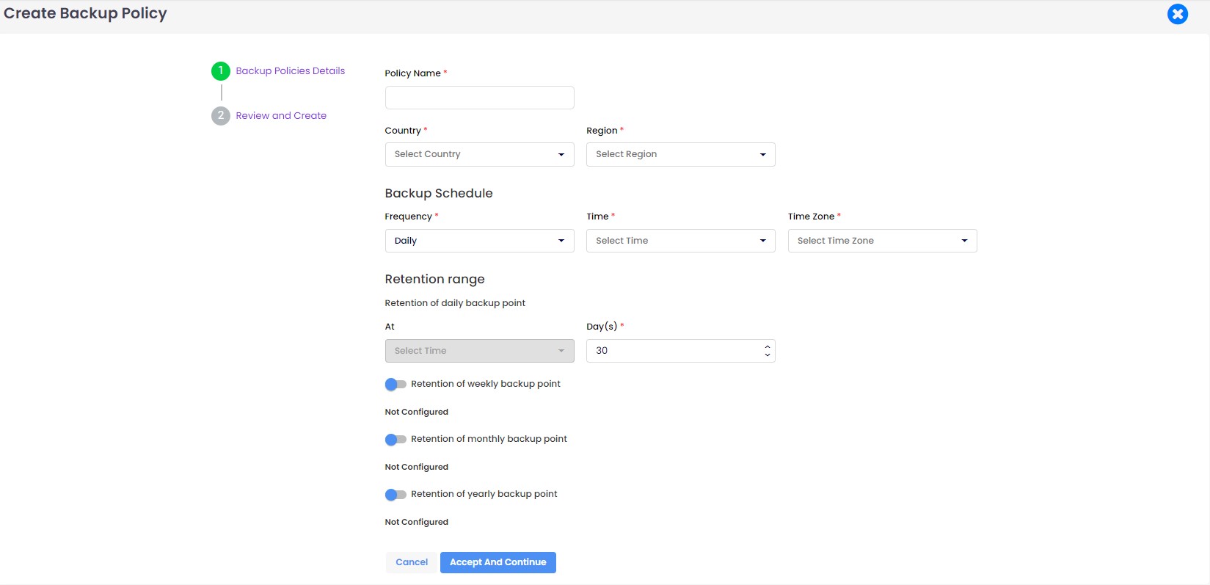Increase Day(s) value with up arrow
The height and width of the screenshot is (585, 1210).
768,346
